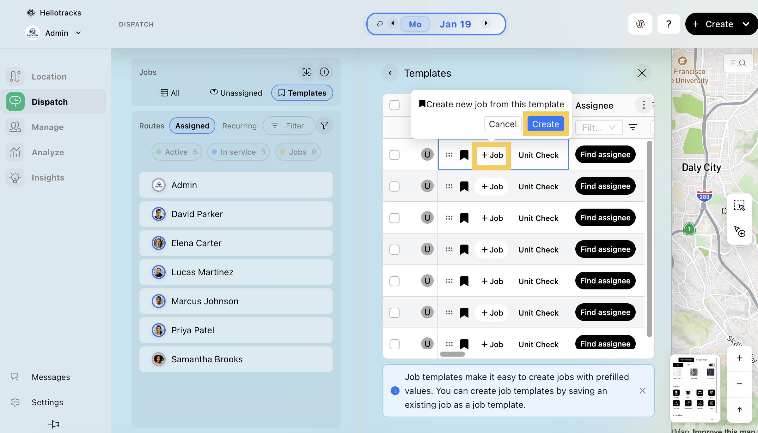Click the question mark help button

669,24
